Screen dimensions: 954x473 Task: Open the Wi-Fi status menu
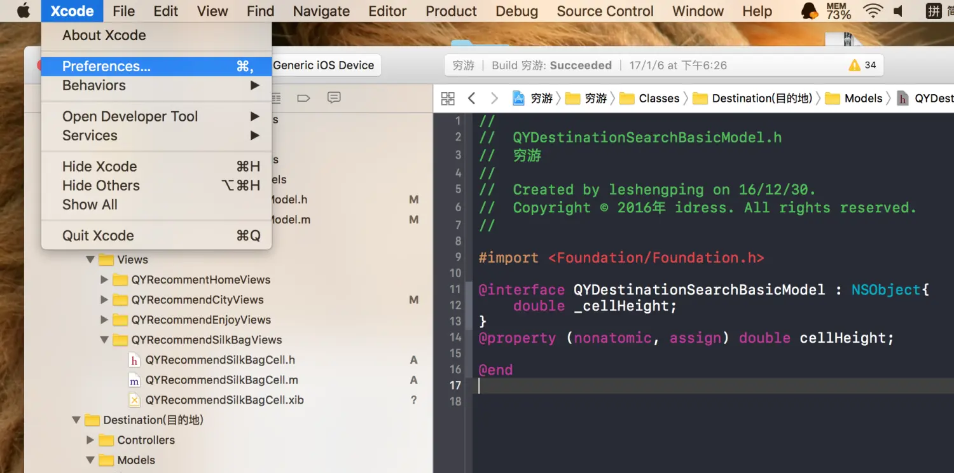point(873,11)
